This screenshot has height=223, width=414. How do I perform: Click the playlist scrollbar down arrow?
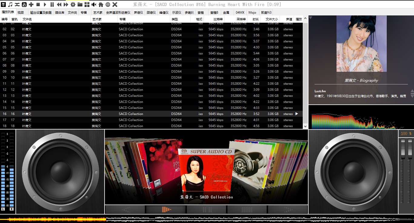point(305,126)
